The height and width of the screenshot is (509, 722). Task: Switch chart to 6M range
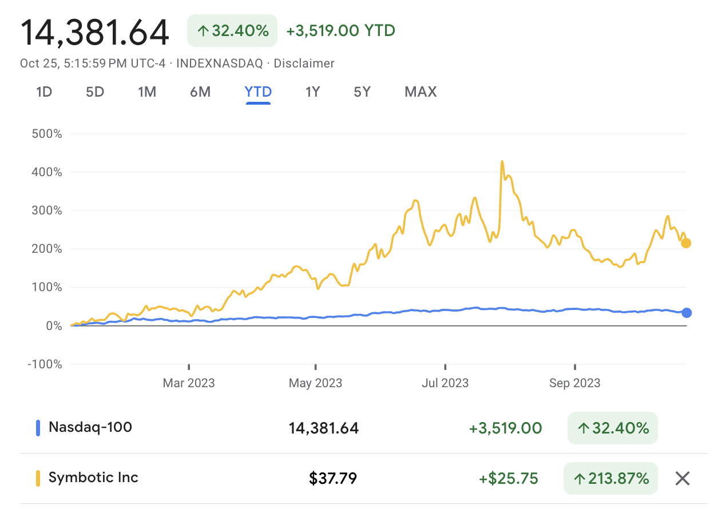tap(200, 92)
